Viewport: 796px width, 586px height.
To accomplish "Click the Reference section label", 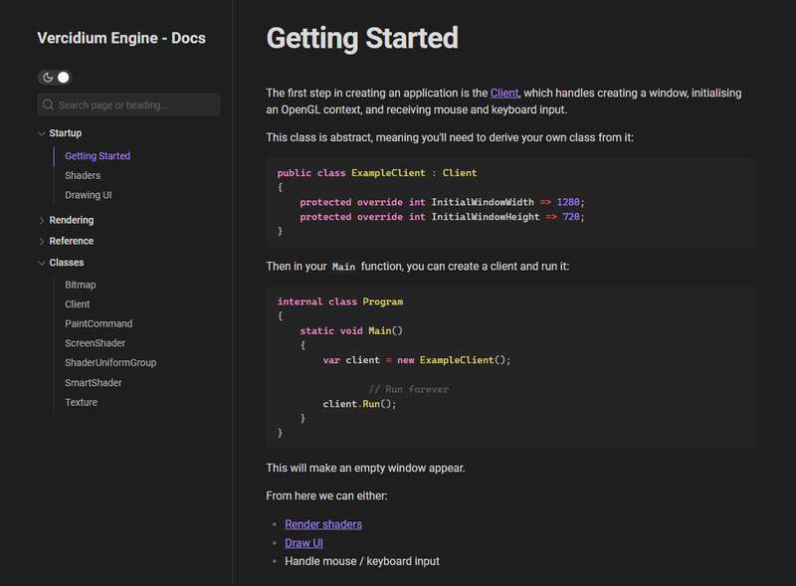I will tap(72, 241).
